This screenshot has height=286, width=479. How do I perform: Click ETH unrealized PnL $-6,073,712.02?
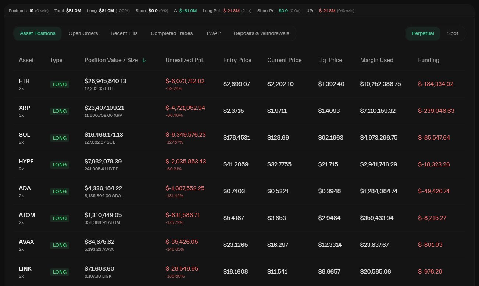click(x=185, y=81)
